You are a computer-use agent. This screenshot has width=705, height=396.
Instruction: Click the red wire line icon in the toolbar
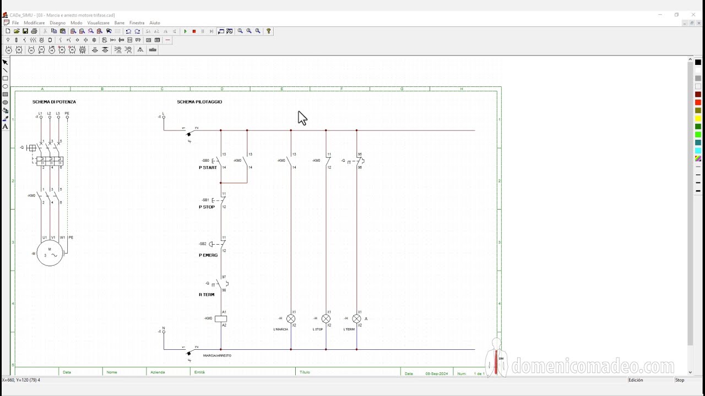coord(168,40)
